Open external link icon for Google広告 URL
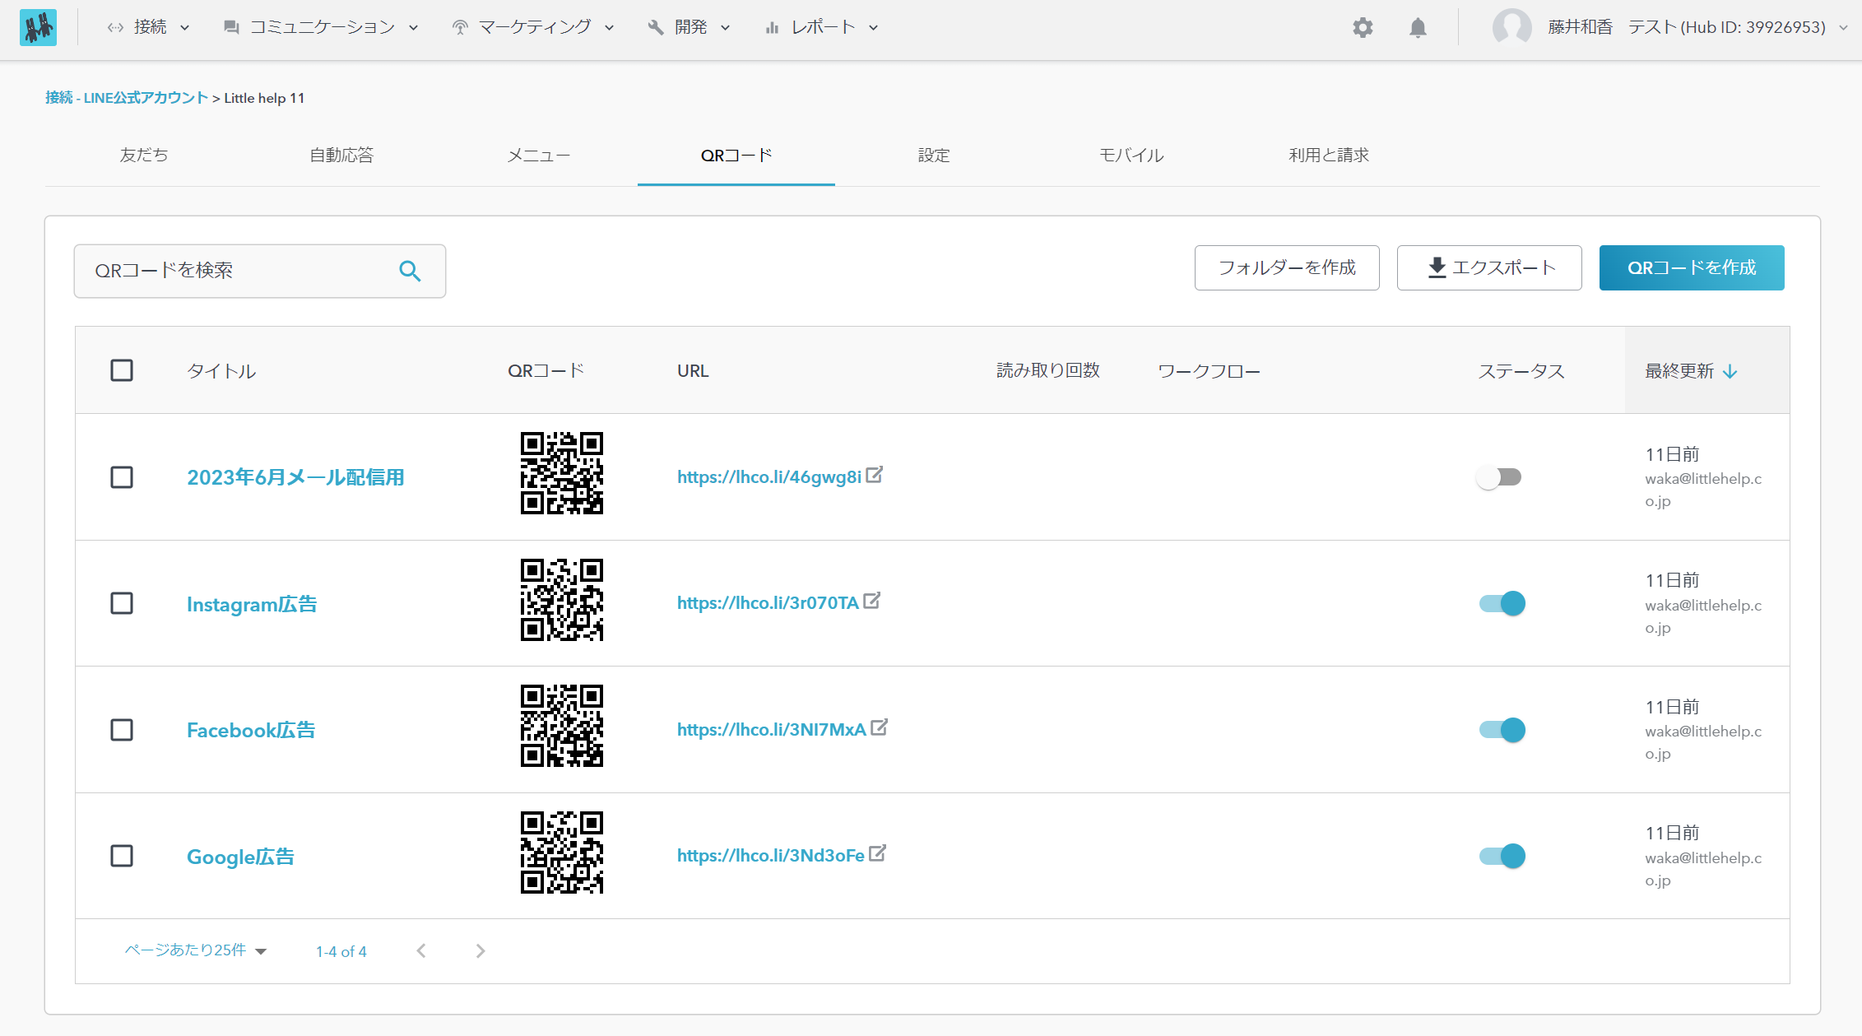Viewport: 1862px width, 1036px height. pyautogui.click(x=878, y=854)
